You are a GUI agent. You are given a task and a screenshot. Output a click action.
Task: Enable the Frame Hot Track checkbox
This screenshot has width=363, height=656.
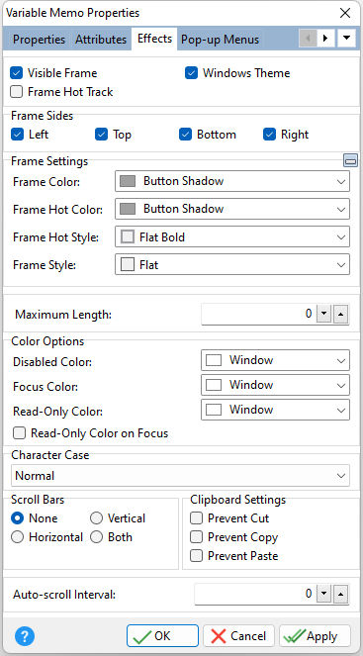click(x=17, y=92)
